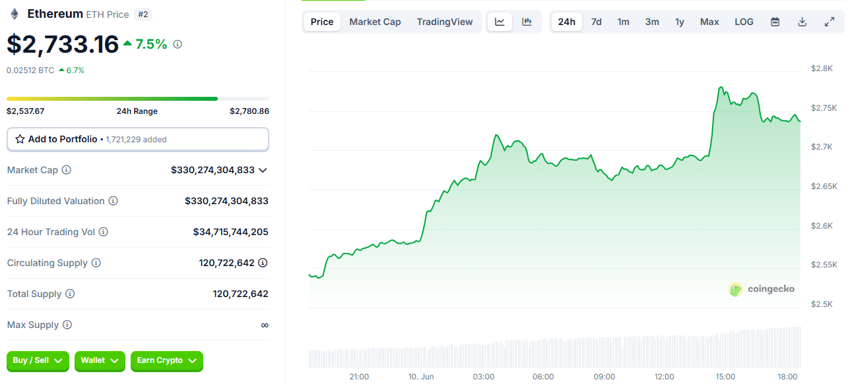The height and width of the screenshot is (384, 852).
Task: Set chart range to 1m
Action: [x=623, y=22]
